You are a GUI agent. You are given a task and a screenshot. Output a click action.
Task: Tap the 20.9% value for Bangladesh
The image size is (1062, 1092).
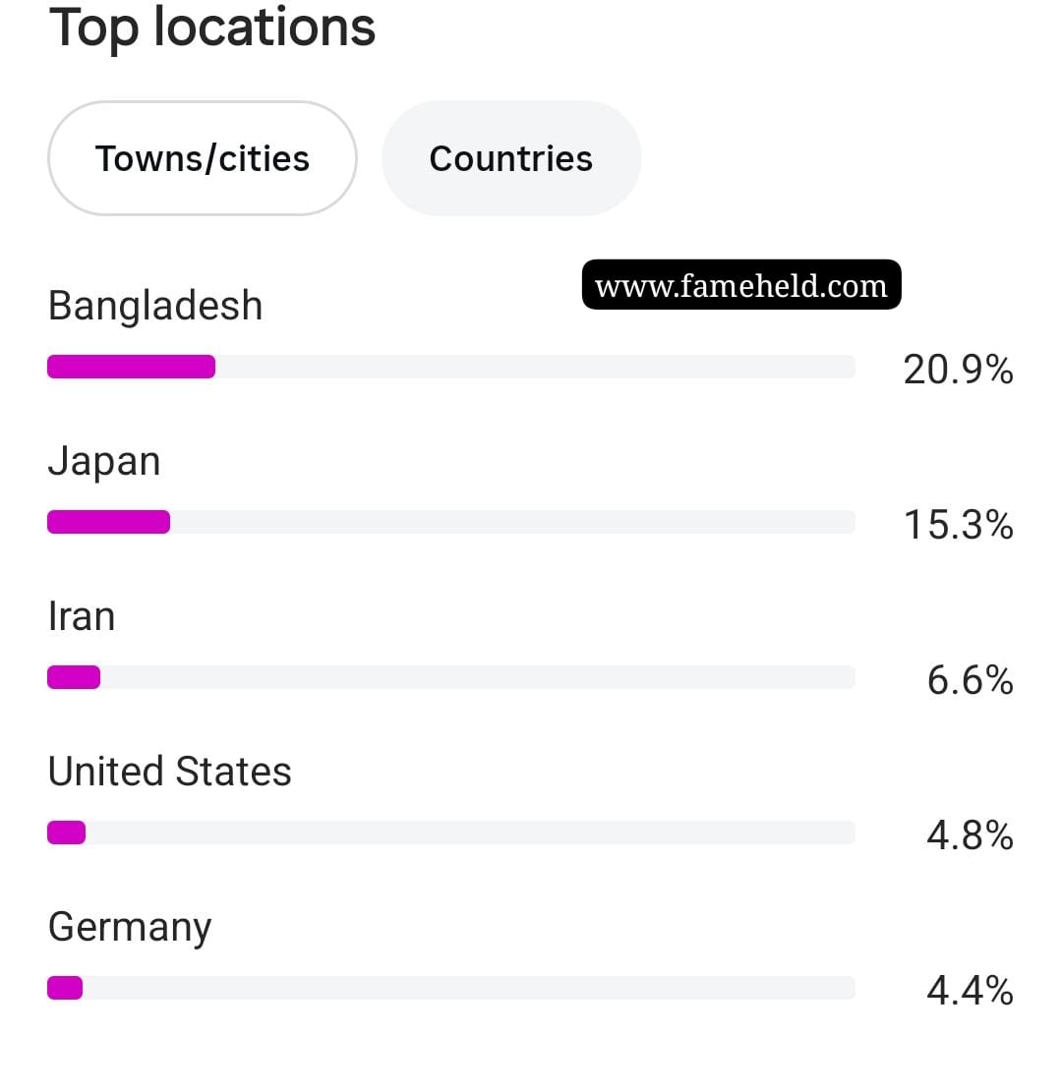pyautogui.click(x=958, y=370)
